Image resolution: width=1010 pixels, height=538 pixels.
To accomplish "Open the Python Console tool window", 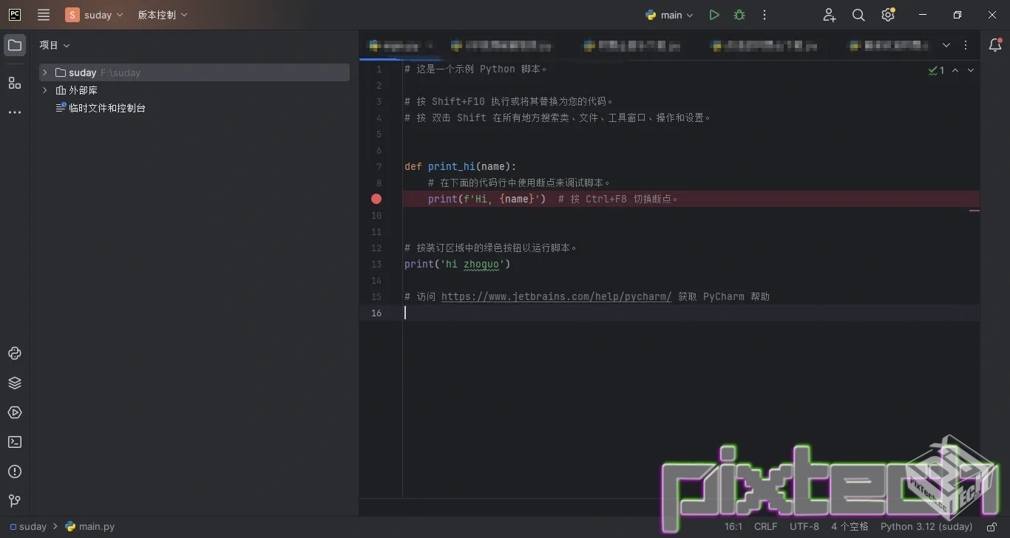I will 15,353.
